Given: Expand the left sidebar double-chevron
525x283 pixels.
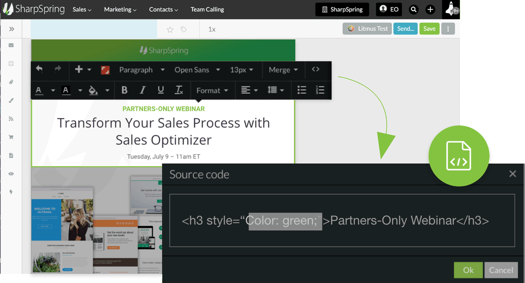Looking at the screenshot, I should tap(11, 29).
